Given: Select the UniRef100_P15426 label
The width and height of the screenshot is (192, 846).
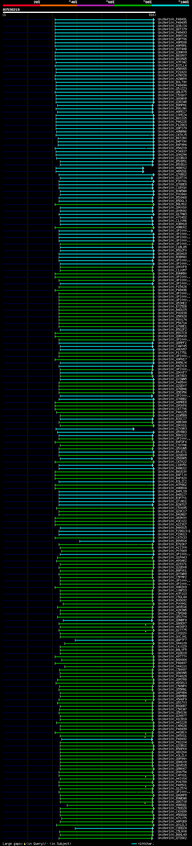Looking at the screenshot, I should (x=172, y=287).
